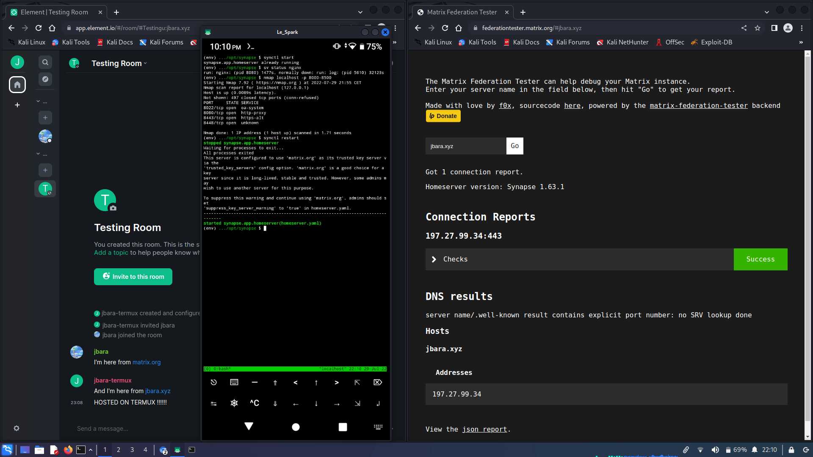Open the Explore rooms compass icon
The width and height of the screenshot is (813, 457).
tap(45, 79)
